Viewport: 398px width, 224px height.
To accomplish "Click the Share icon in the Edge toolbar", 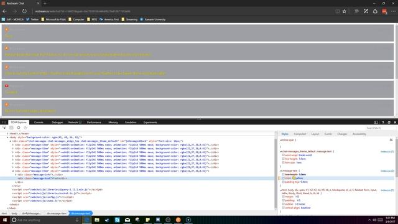I will tap(375, 11).
